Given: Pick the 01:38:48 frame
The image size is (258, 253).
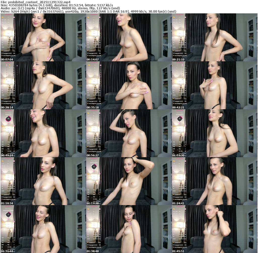Looking at the screenshot, I should coord(129,229).
